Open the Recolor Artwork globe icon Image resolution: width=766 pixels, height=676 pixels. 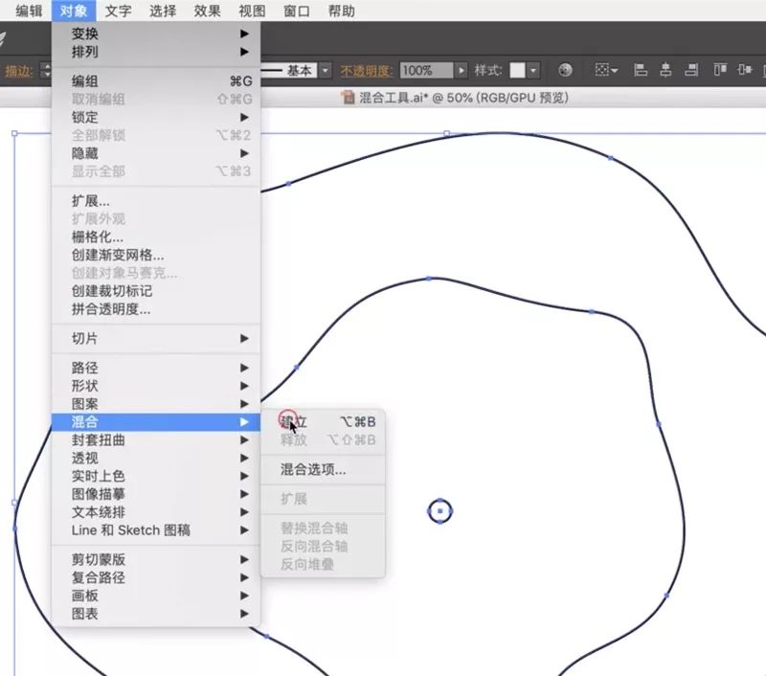[x=565, y=70]
